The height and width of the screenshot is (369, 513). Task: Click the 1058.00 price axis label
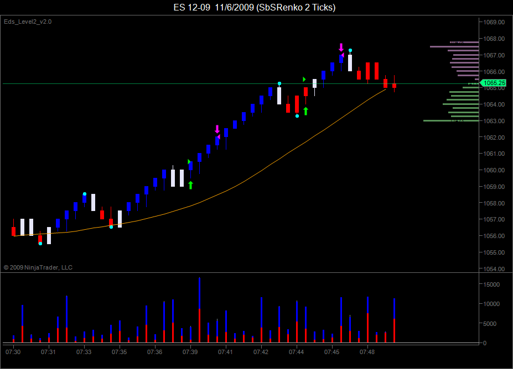pyautogui.click(x=494, y=203)
